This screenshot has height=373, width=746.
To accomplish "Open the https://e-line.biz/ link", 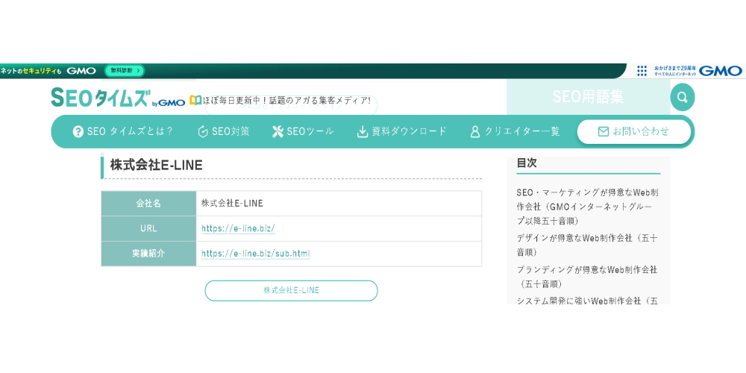I will [x=238, y=228].
